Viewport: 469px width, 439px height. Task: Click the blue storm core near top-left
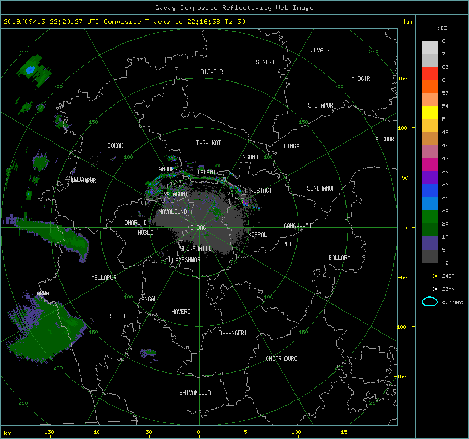[x=30, y=70]
